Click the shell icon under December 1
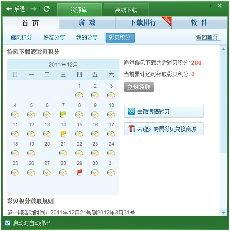Screen dimensions: 230x231 coord(79,95)
